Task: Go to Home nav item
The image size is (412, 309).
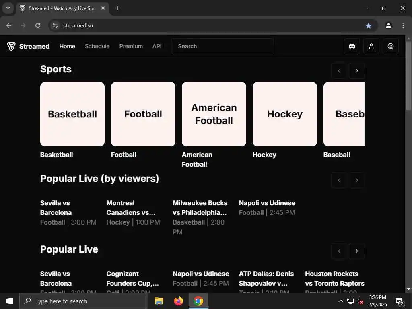Action: point(67,46)
